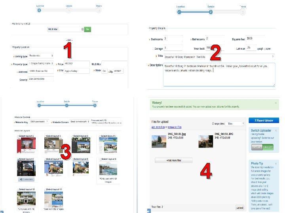
Task: Click step 1 Location circle in panel 1
Action: [x=39, y=10]
